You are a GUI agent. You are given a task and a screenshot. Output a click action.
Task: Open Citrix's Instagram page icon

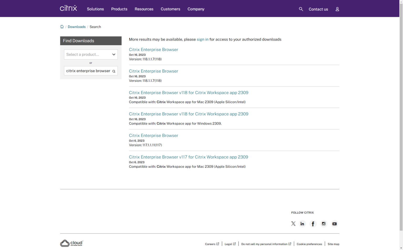[324, 224]
